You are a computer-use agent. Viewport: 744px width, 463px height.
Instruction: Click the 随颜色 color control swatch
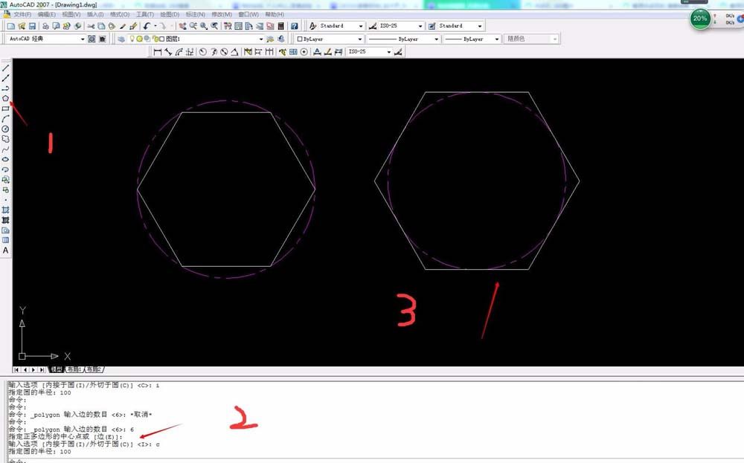click(530, 39)
